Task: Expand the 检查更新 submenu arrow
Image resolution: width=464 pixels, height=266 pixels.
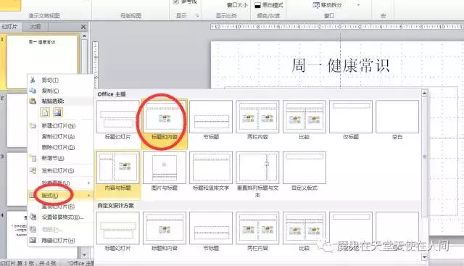Action: [88, 183]
